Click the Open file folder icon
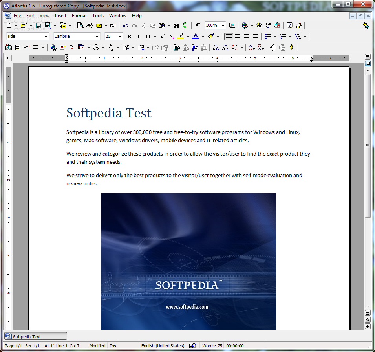 coord(24,26)
